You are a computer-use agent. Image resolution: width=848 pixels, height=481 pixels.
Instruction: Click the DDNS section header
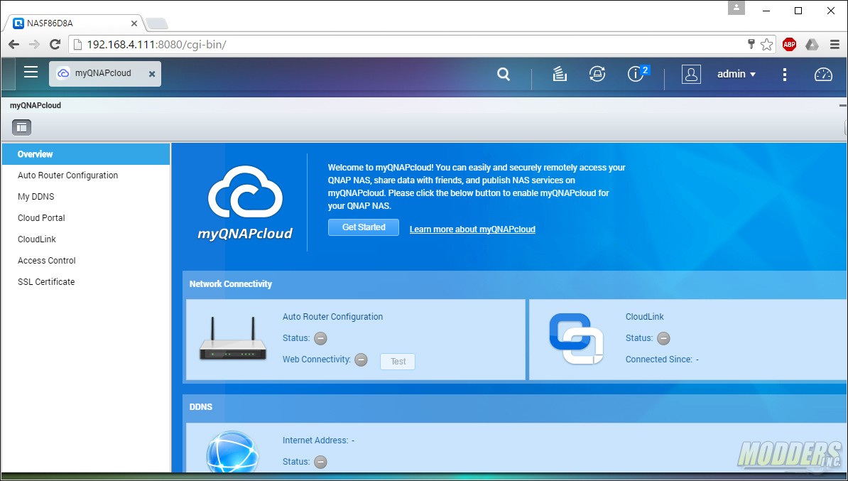coord(201,407)
